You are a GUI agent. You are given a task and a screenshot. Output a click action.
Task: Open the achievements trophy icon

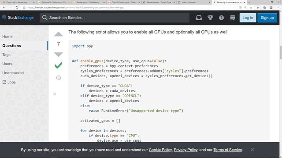(x=210, y=18)
